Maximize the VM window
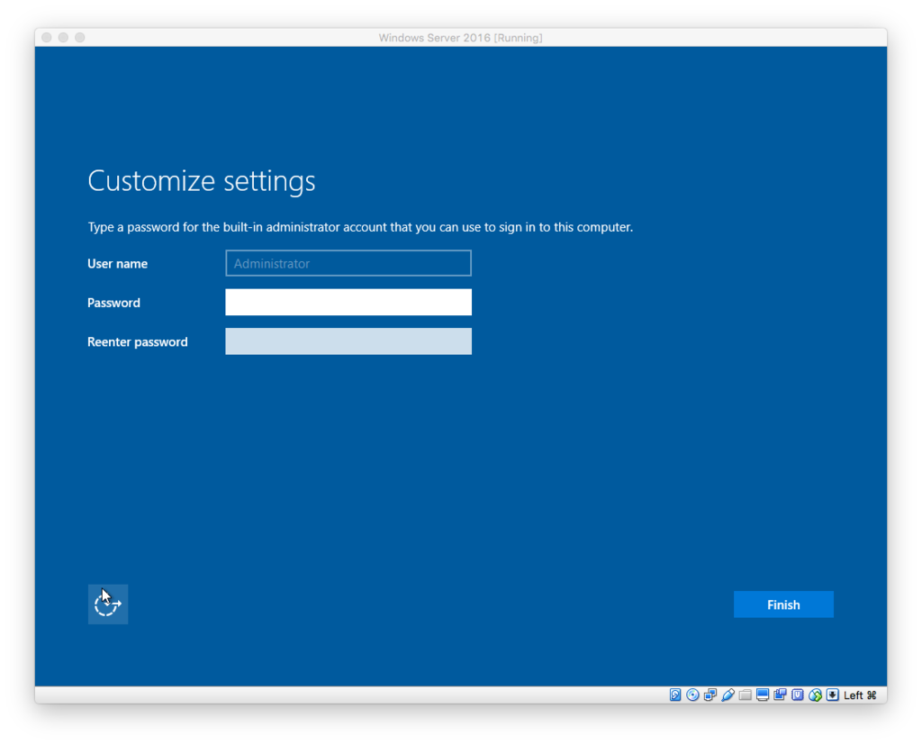Screen dimensions: 922x745 (80, 38)
